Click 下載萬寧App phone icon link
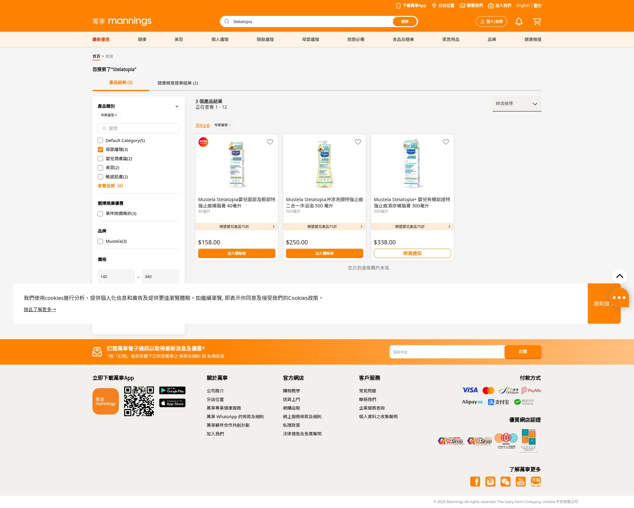This screenshot has height=508, width=634. (411, 6)
